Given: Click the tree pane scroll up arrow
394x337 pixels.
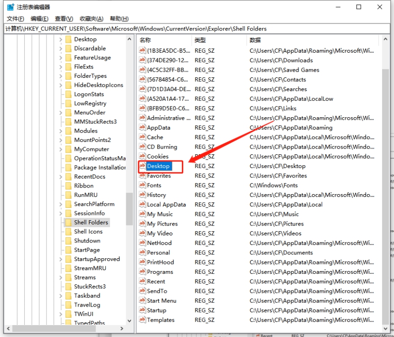Looking at the screenshot, I should tap(130, 39).
